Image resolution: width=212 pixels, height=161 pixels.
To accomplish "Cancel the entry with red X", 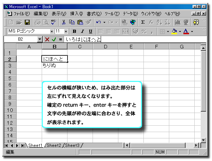I will (x=47, y=39).
